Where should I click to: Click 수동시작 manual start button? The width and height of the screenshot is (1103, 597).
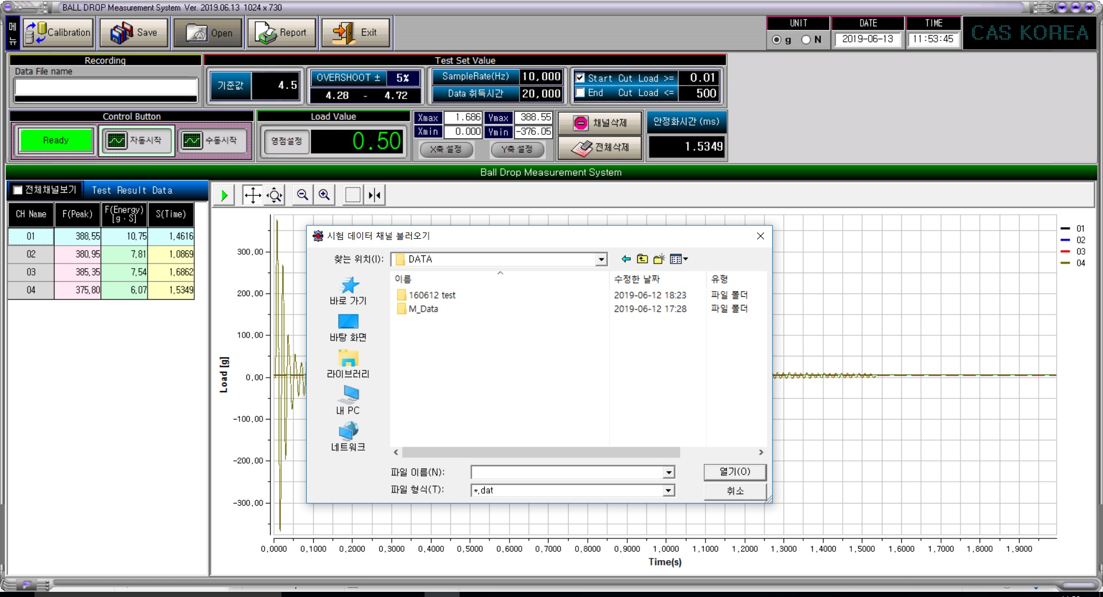coord(212,141)
